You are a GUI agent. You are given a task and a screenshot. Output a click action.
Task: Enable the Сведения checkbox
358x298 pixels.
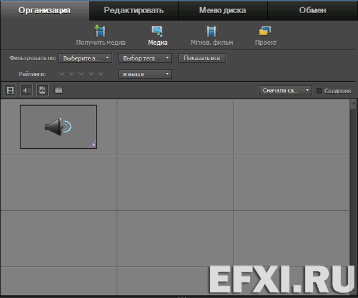tap(319, 91)
